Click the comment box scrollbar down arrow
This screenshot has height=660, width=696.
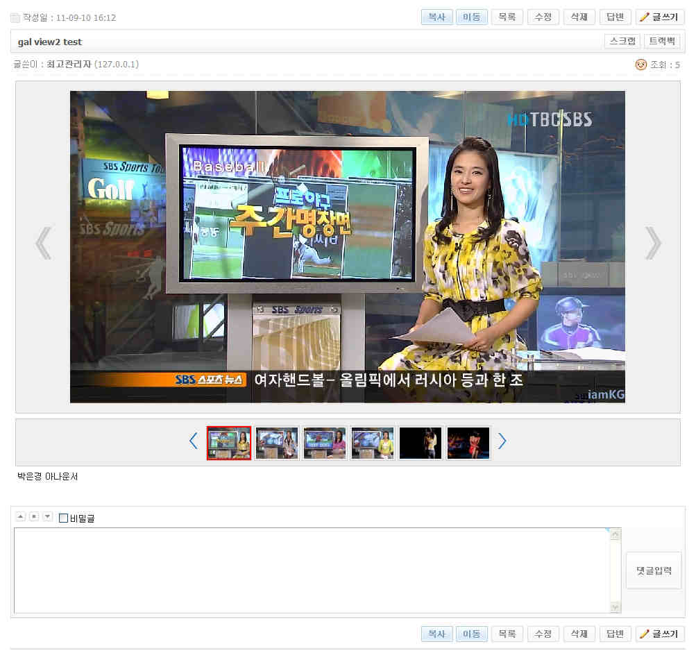pos(615,607)
